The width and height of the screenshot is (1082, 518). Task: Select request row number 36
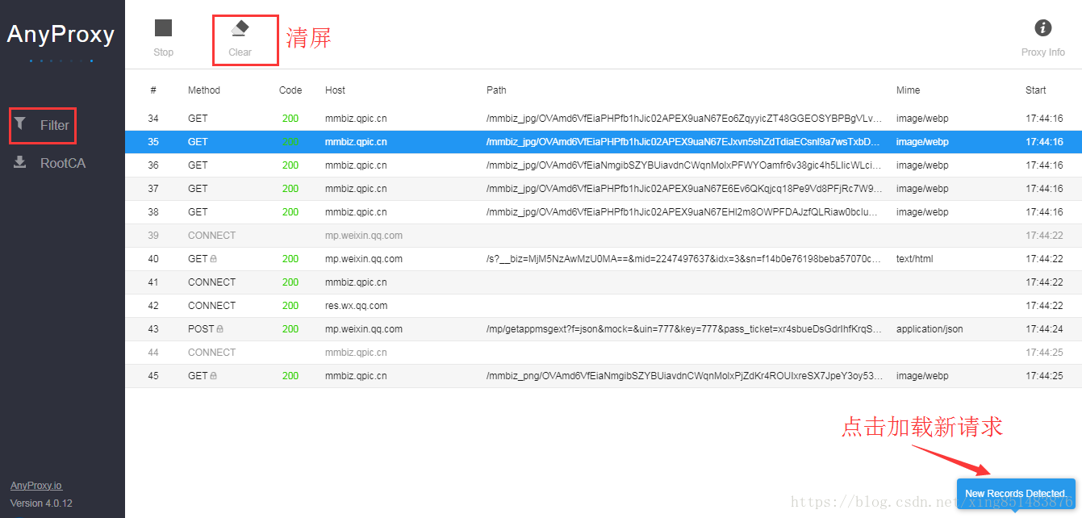(x=604, y=165)
